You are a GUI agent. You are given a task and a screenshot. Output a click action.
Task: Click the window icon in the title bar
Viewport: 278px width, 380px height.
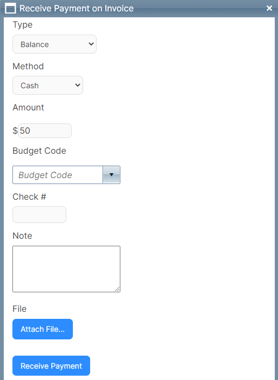pos(10,8)
